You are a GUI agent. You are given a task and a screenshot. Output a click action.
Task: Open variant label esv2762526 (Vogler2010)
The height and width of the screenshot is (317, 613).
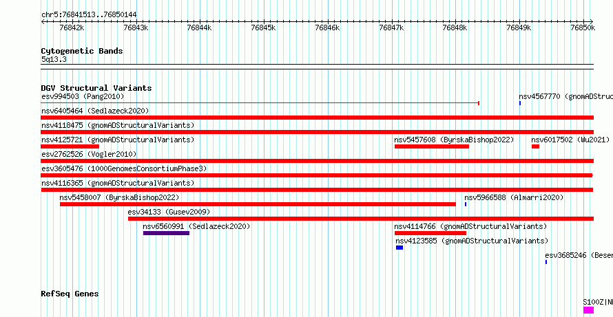click(x=89, y=154)
